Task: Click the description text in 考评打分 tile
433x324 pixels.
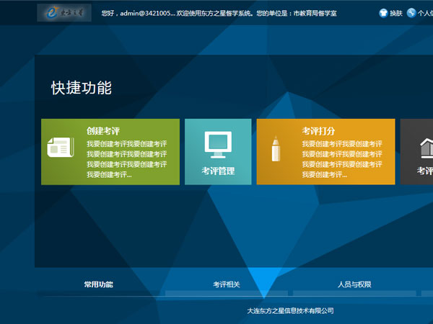Action: (341, 159)
